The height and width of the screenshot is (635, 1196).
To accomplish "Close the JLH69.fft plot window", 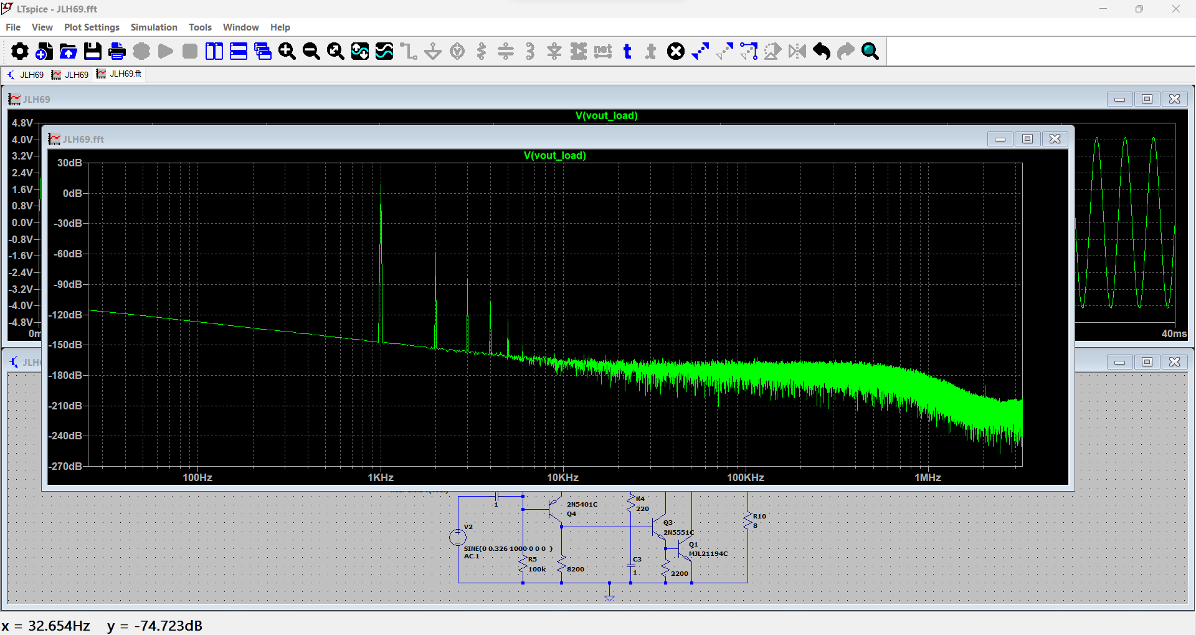I will (x=1055, y=139).
